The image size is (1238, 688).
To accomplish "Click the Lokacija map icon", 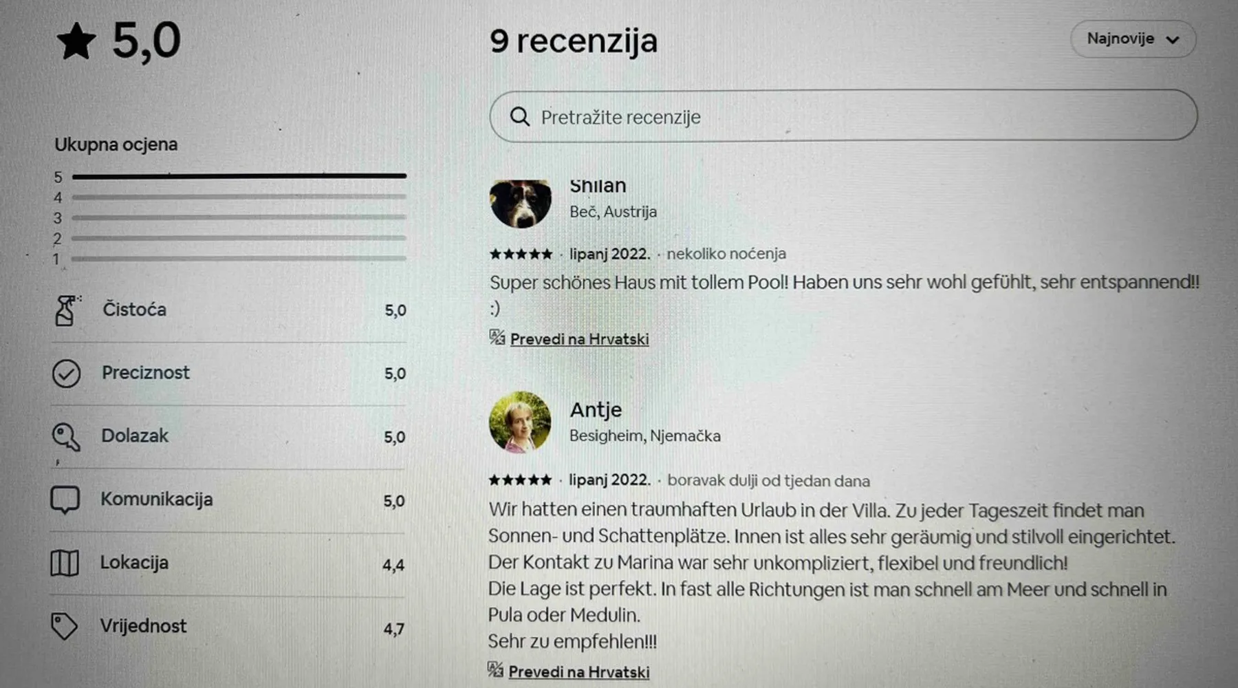I will (65, 563).
